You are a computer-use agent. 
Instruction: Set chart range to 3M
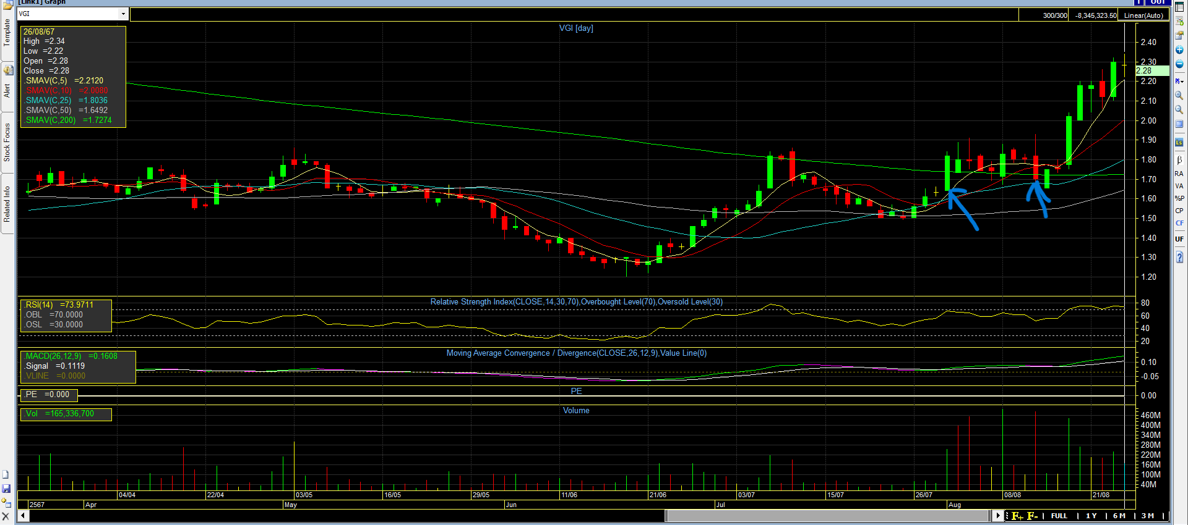coord(1148,516)
